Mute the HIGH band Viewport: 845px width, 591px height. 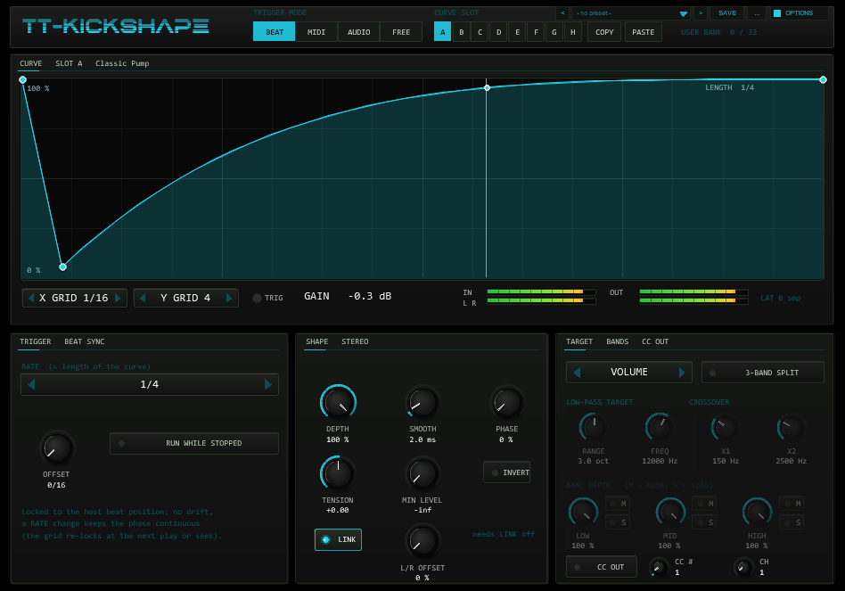pos(792,504)
